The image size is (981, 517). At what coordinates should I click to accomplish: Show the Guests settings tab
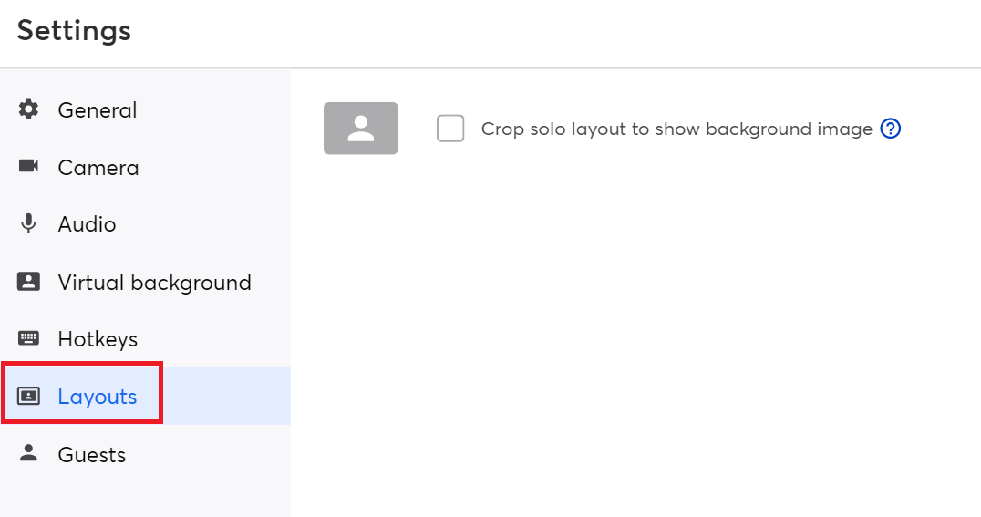(92, 454)
